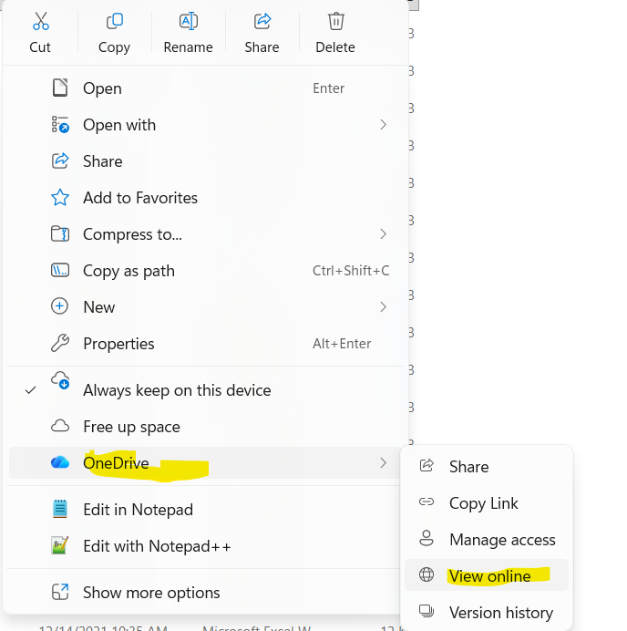Toggle the Always keep on this device checkmark
Image resolution: width=627 pixels, height=631 pixels.
[x=31, y=390]
